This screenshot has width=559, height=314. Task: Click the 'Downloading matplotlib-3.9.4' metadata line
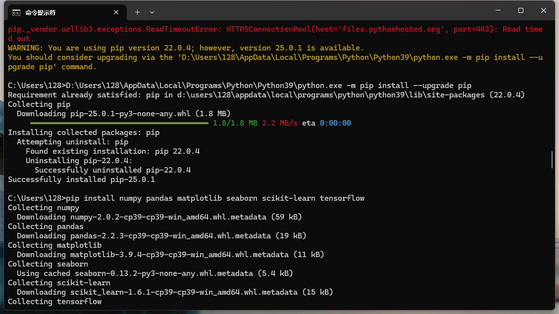point(170,255)
